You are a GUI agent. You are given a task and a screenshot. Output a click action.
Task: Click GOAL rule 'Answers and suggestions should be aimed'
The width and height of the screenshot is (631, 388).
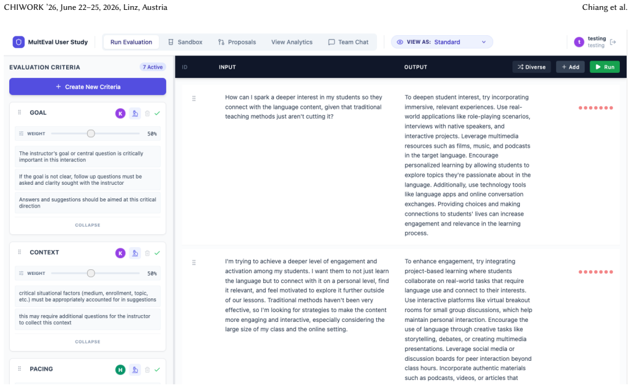[88, 203]
